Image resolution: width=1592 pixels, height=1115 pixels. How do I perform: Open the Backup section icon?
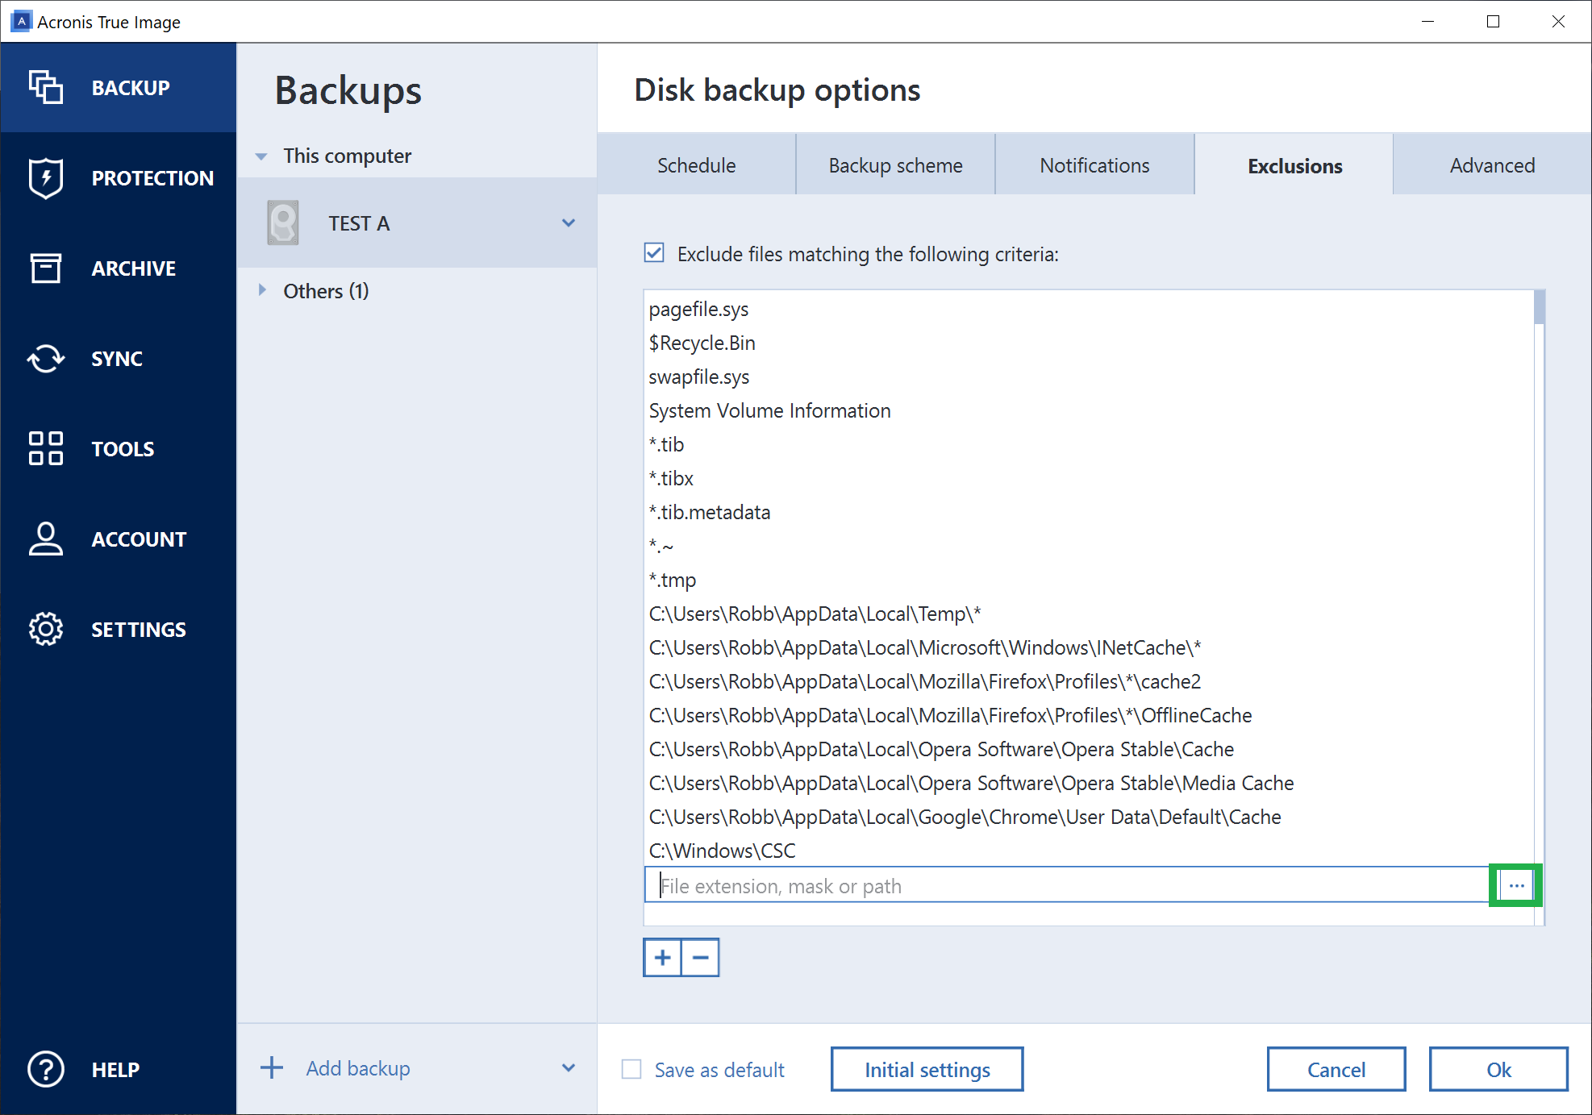click(46, 87)
